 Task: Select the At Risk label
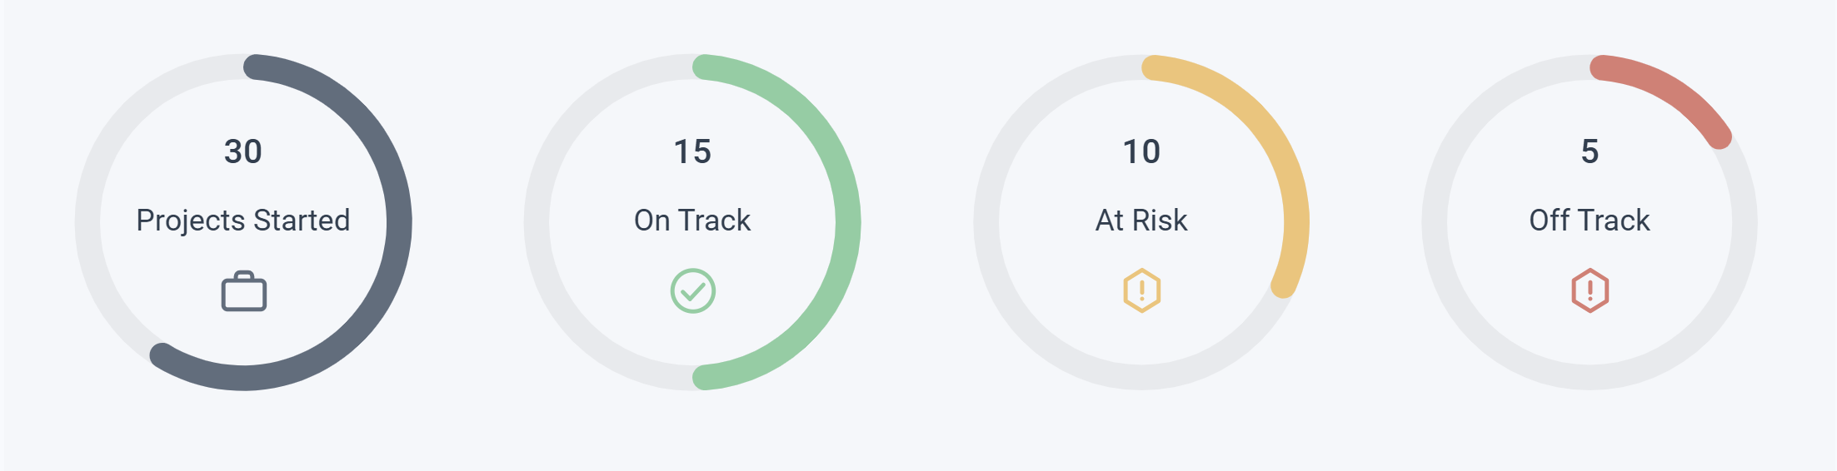[x=1141, y=221]
